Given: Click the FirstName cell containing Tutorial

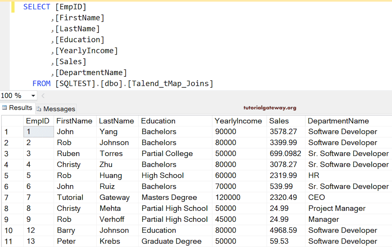Looking at the screenshot, I should coord(70,197).
